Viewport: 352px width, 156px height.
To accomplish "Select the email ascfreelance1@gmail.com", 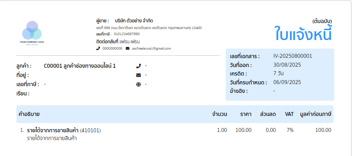I will click(x=152, y=49).
